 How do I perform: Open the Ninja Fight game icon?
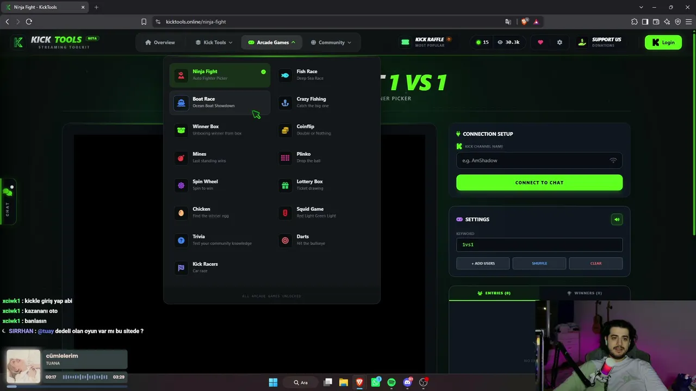tap(181, 75)
